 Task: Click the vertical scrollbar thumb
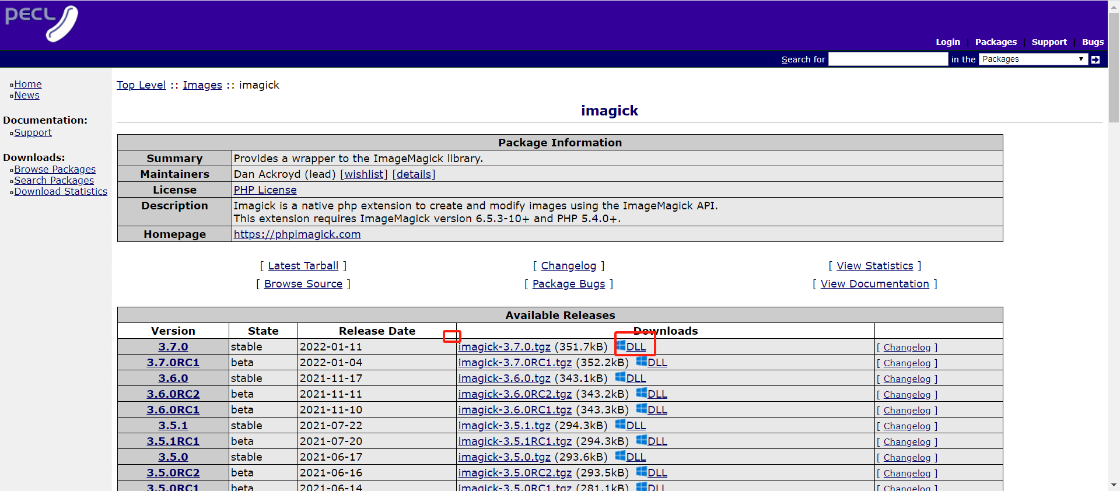1114,67
